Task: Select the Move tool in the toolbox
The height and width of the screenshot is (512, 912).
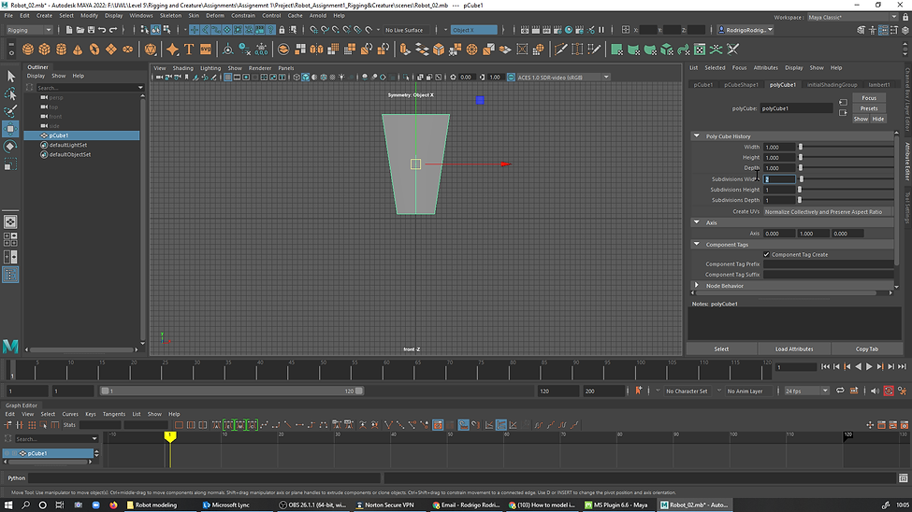Action: click(10, 128)
